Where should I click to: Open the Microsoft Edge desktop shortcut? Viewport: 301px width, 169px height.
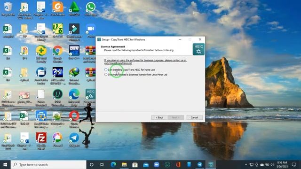coord(74,98)
